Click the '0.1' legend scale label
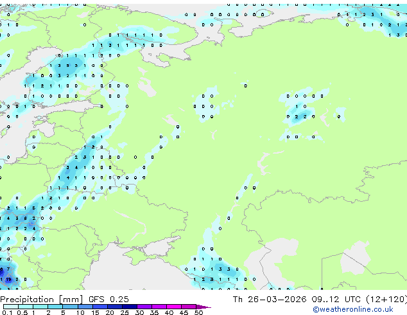This screenshot has height=315, width=407. click(x=7, y=312)
